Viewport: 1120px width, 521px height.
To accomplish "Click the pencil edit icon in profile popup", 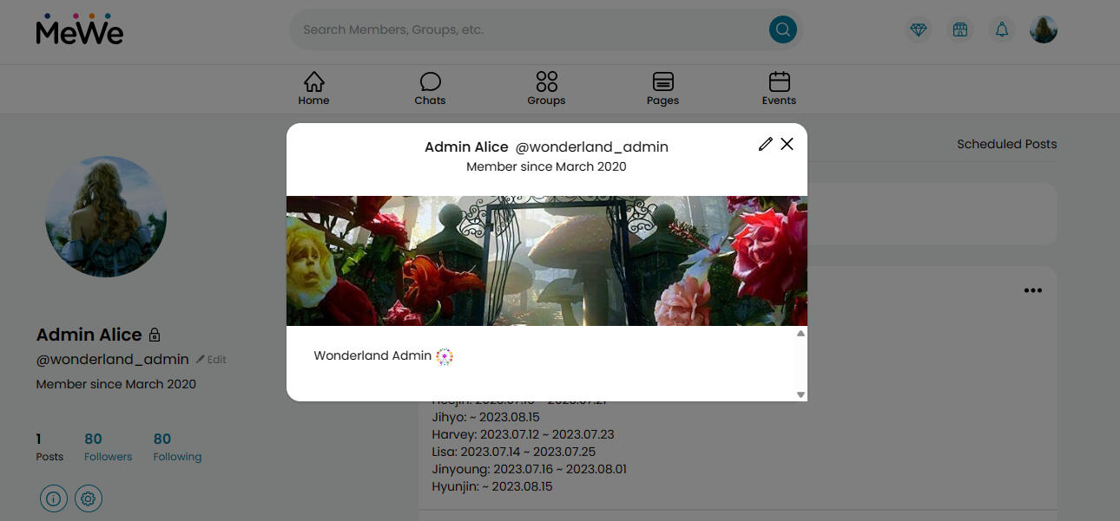I will tap(765, 144).
